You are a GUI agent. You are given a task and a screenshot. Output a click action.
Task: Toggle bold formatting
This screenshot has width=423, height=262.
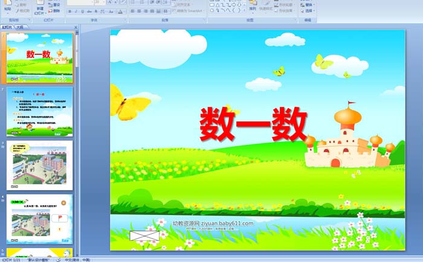coord(69,11)
